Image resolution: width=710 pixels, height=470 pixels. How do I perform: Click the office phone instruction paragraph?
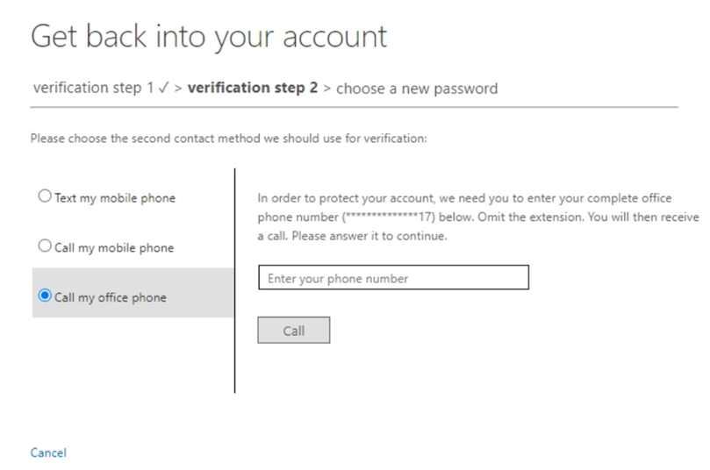[x=478, y=217]
